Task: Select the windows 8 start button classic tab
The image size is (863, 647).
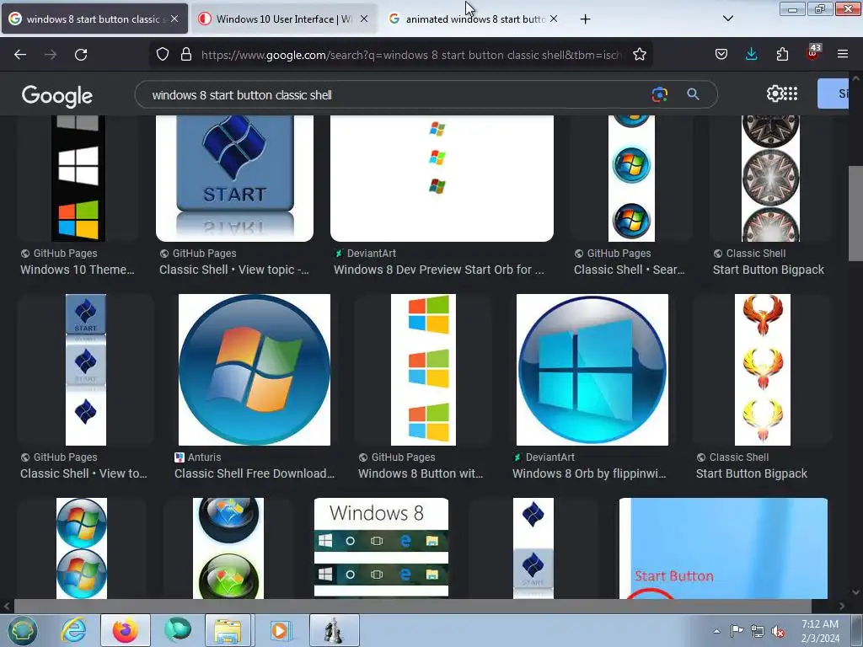Action: pyautogui.click(x=94, y=19)
